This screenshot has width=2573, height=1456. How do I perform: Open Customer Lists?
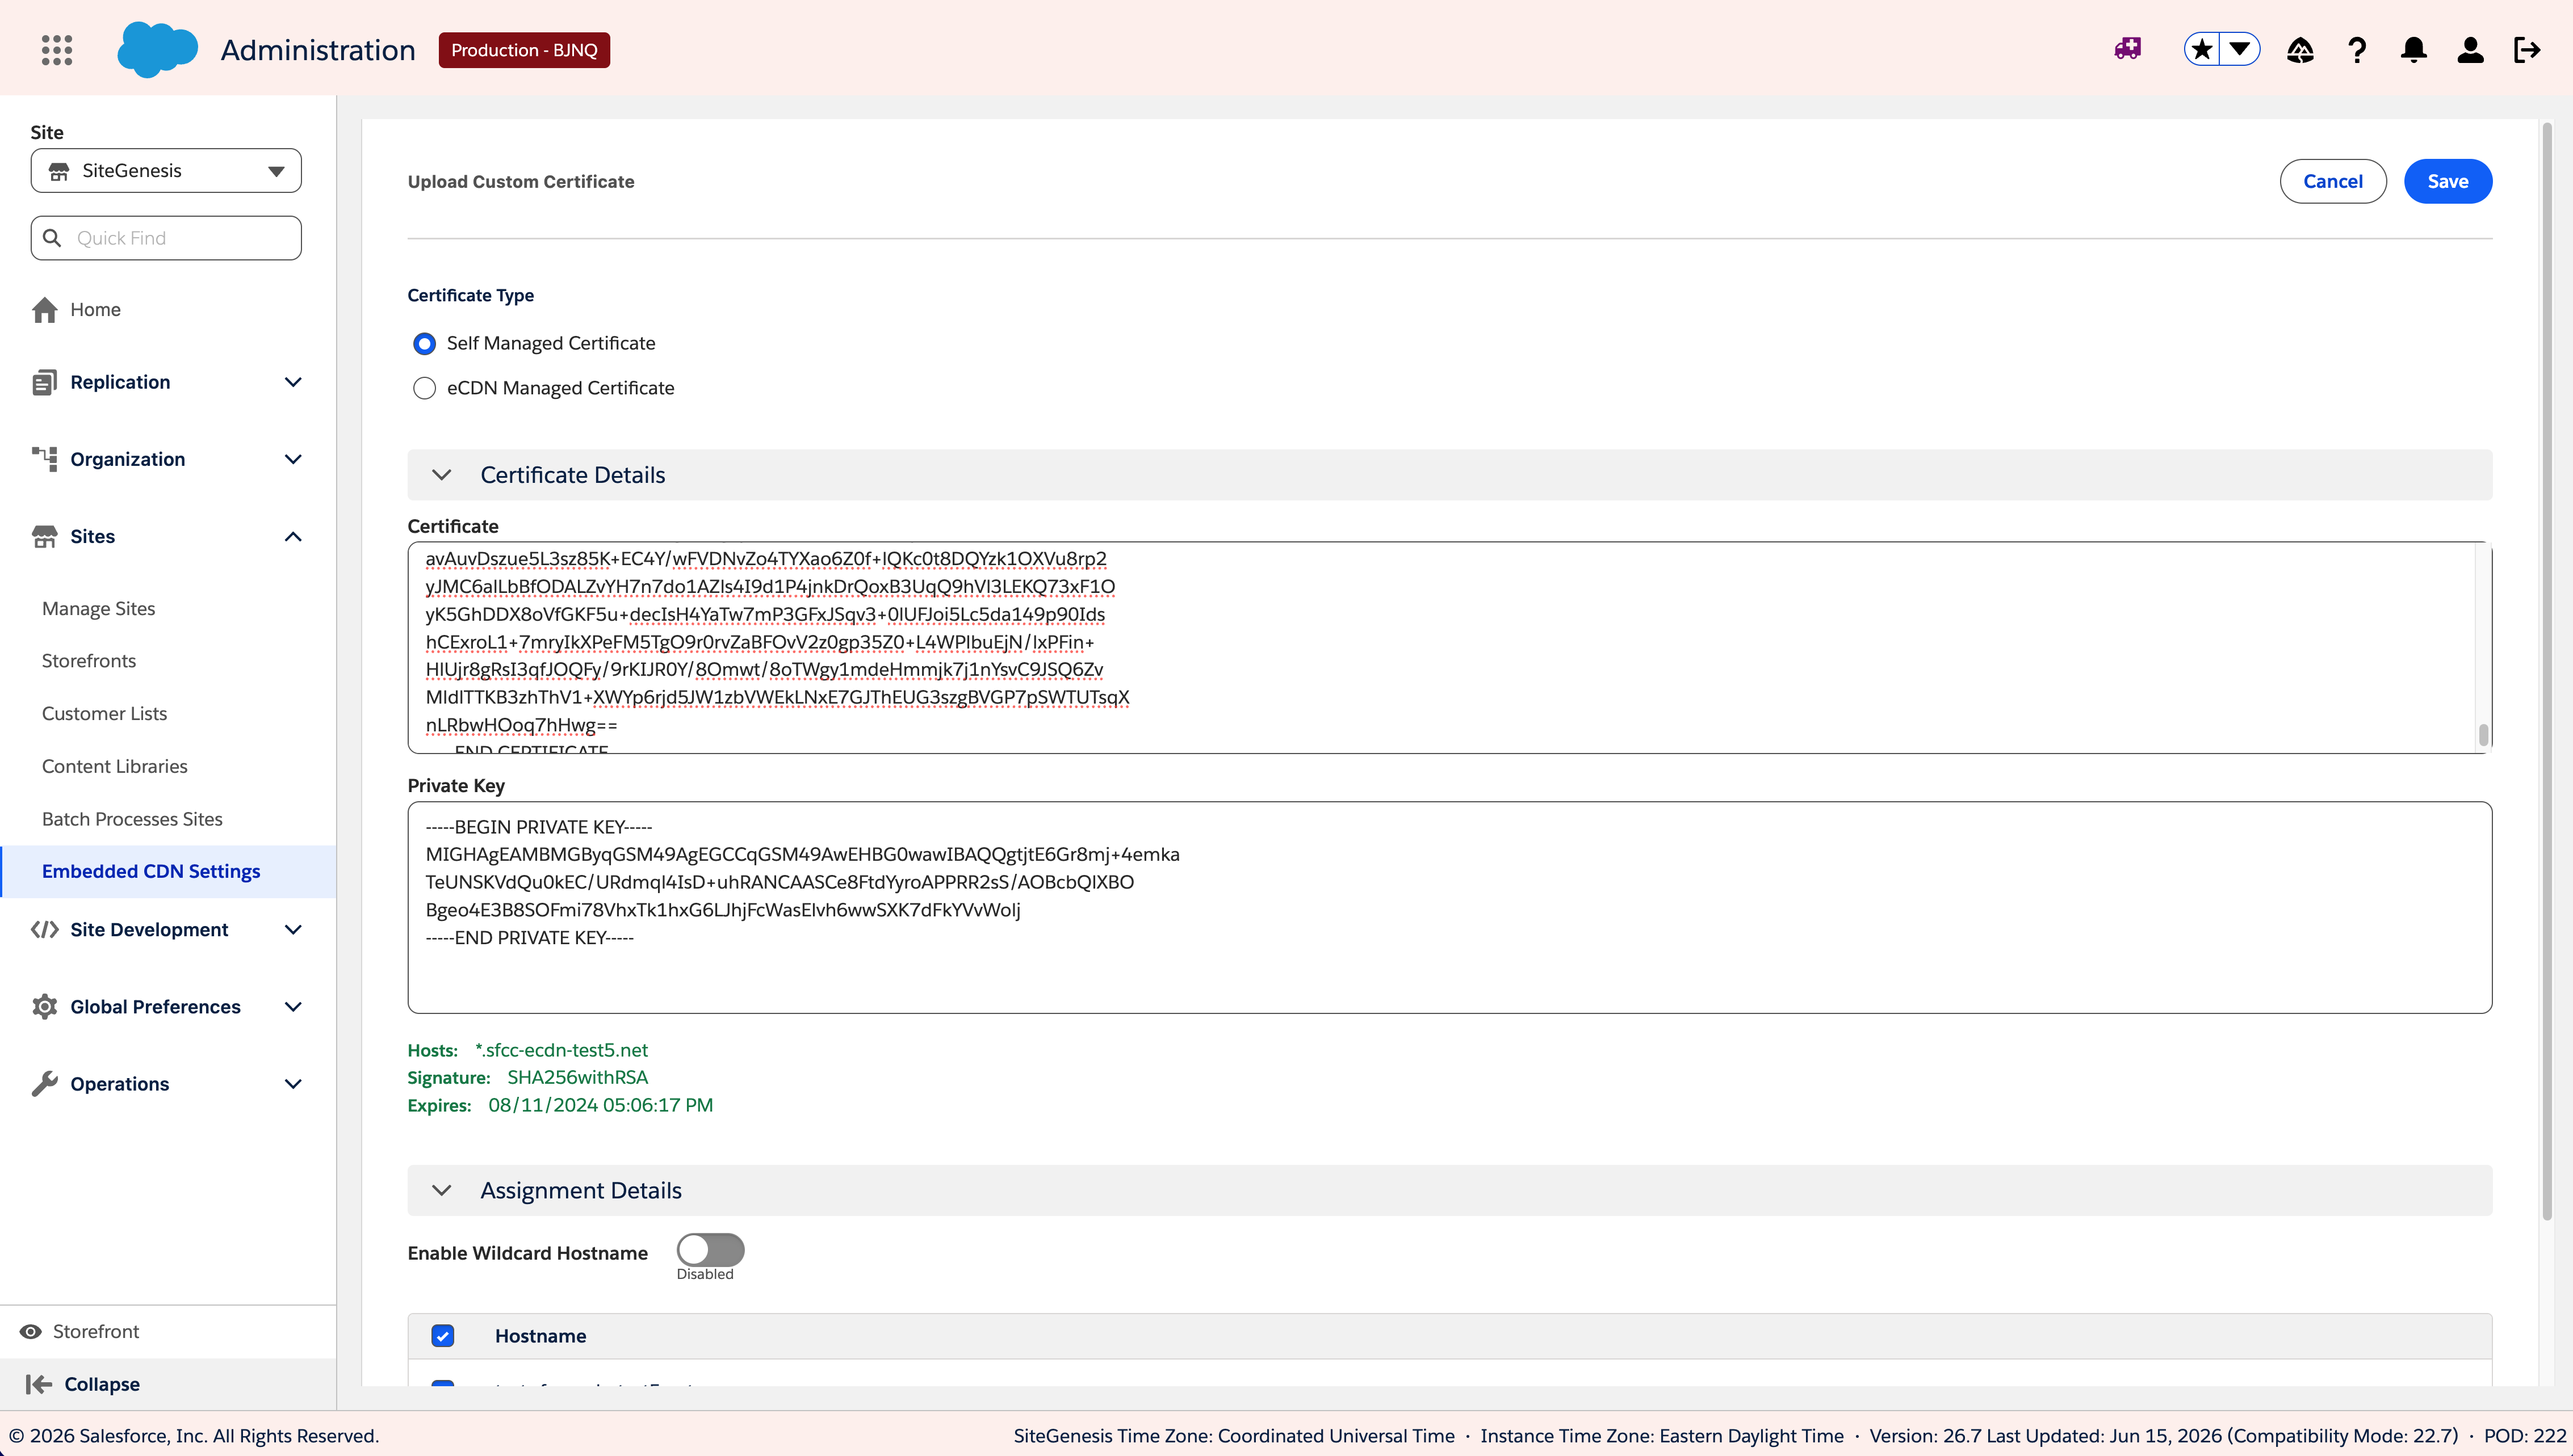tap(104, 714)
